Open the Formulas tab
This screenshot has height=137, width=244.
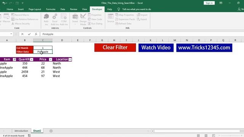click(x=51, y=9)
